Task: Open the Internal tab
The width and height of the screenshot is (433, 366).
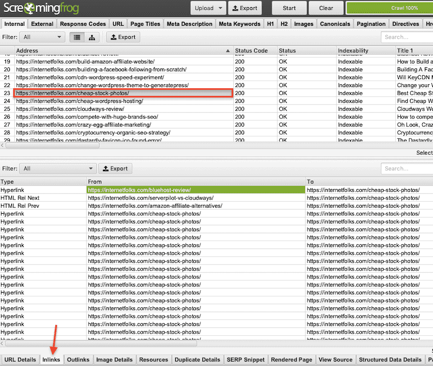Action: click(x=14, y=24)
